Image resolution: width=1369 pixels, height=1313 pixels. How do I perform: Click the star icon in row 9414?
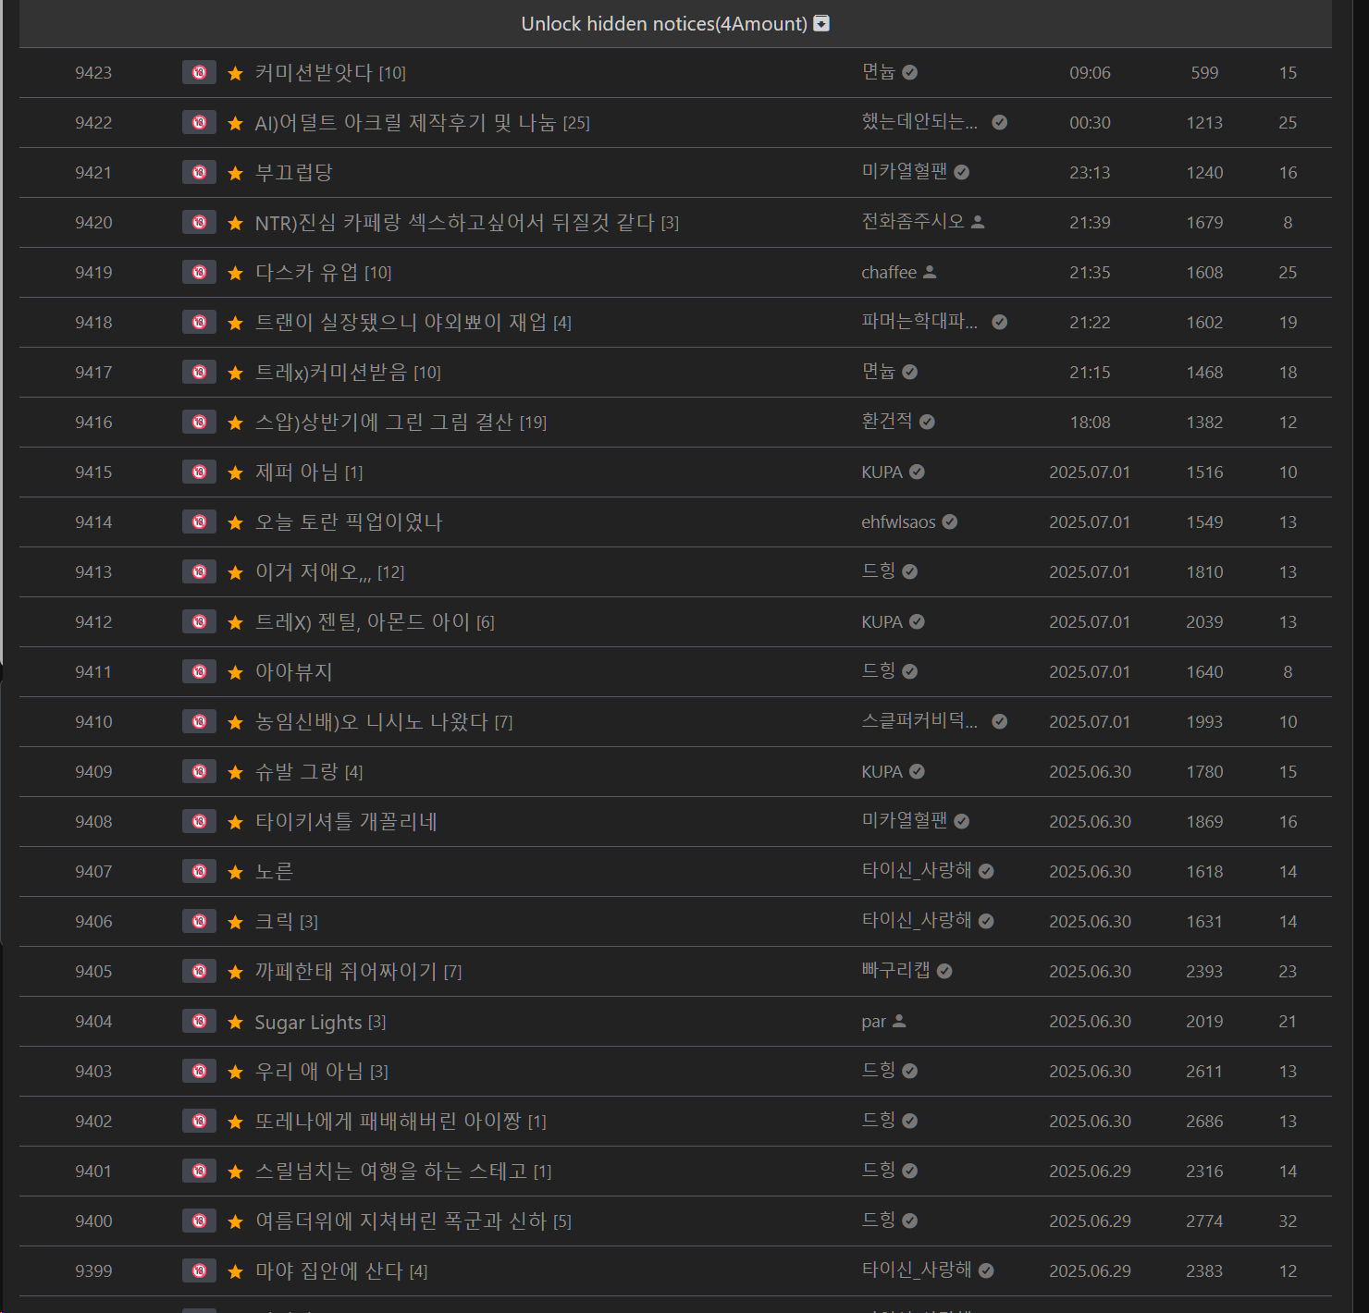(x=235, y=522)
